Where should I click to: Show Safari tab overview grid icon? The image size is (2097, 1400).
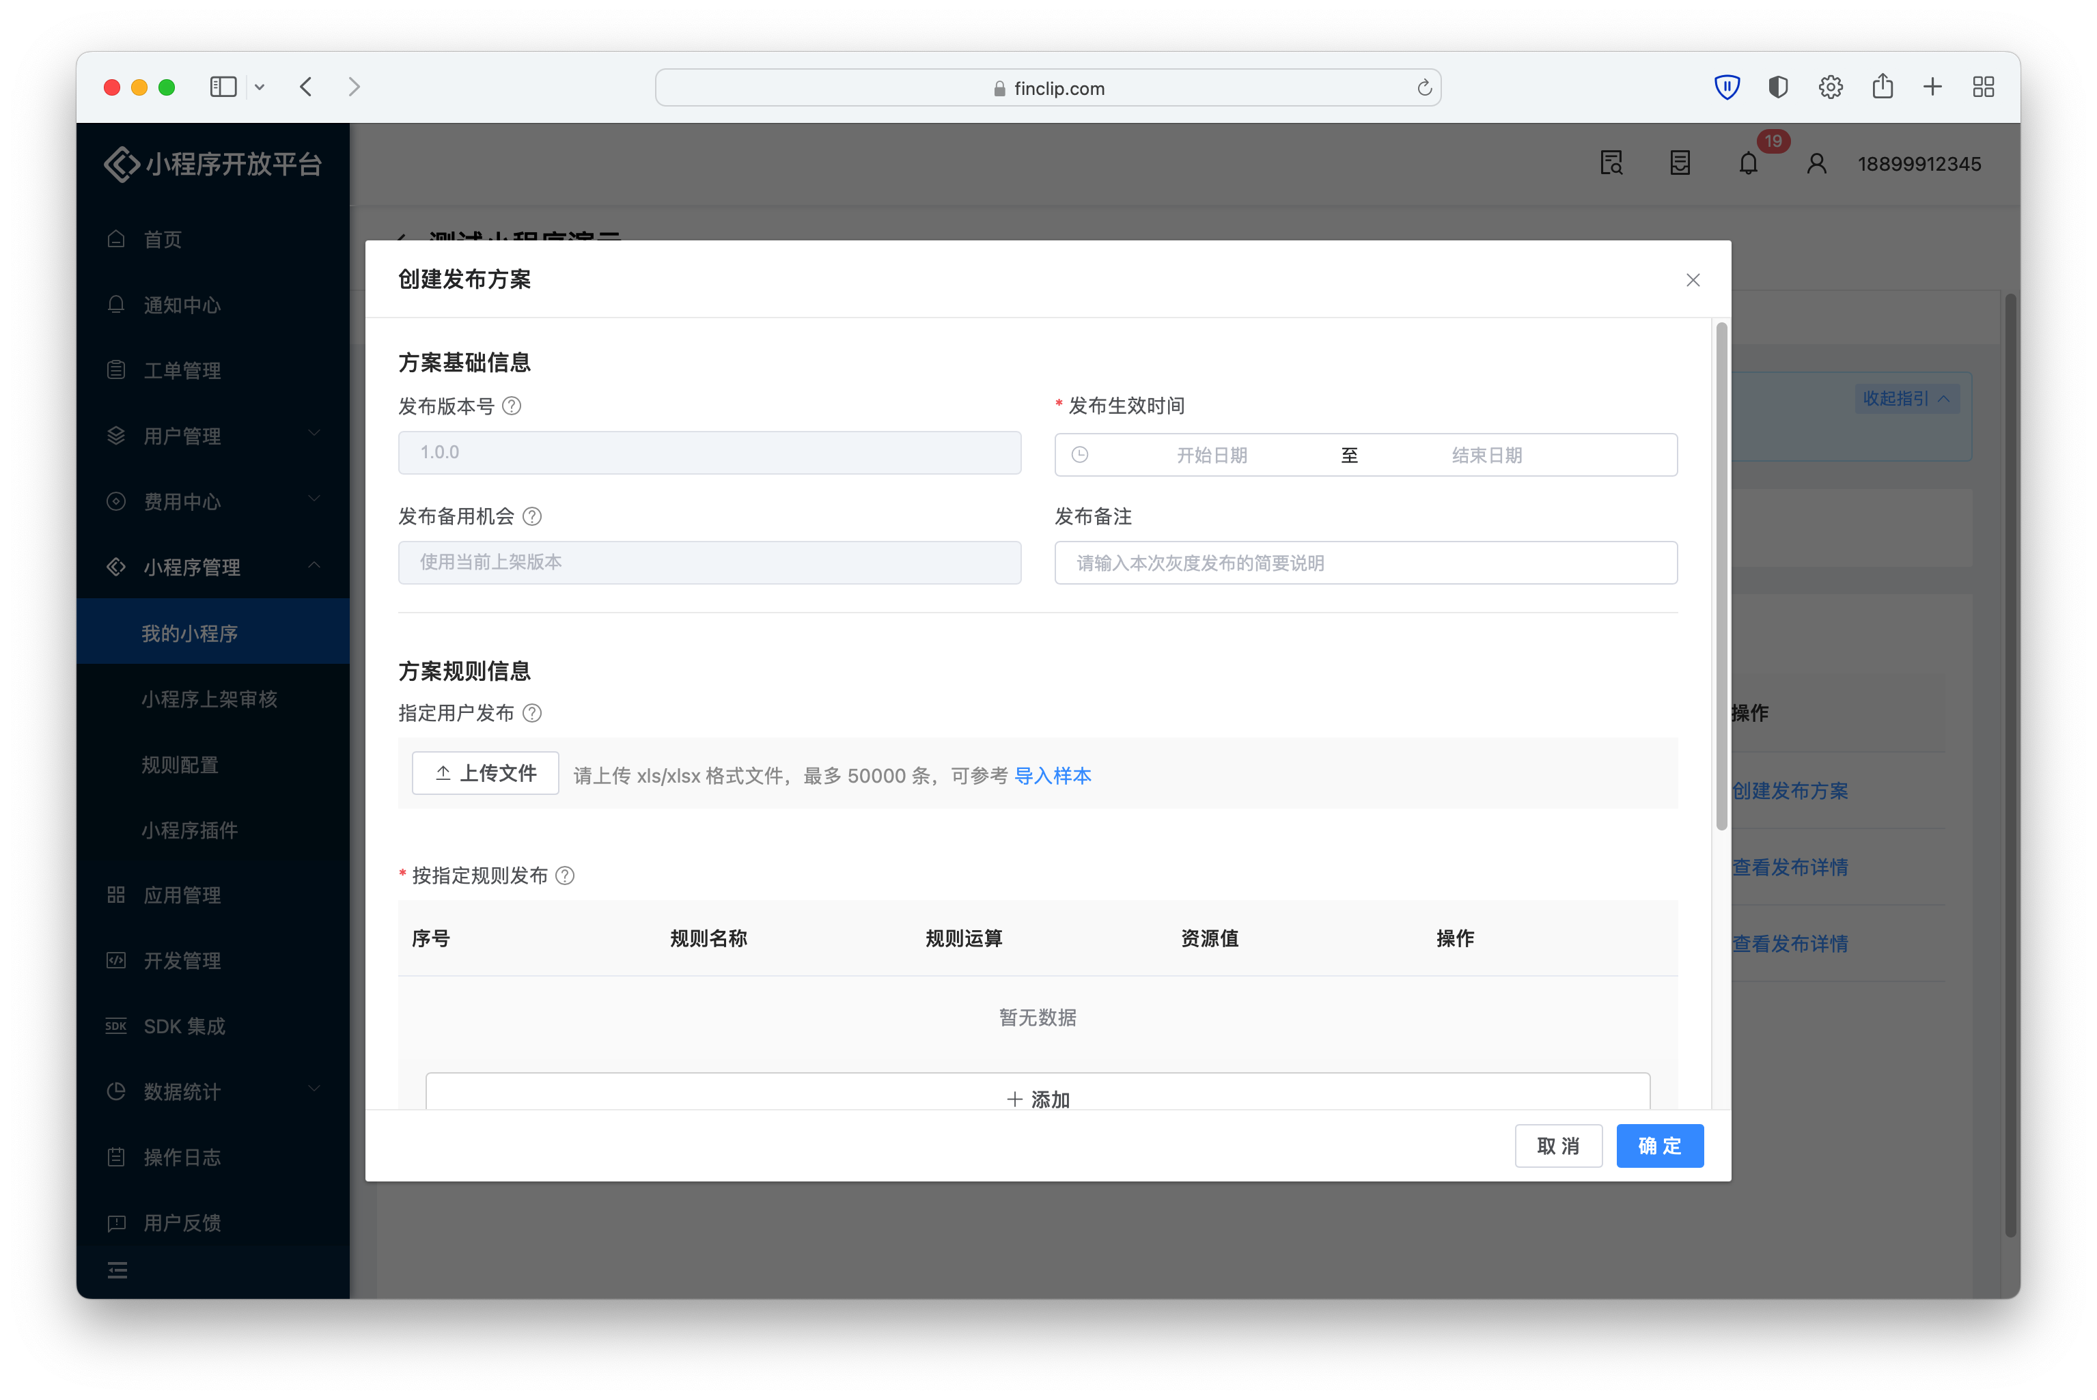(x=1984, y=87)
